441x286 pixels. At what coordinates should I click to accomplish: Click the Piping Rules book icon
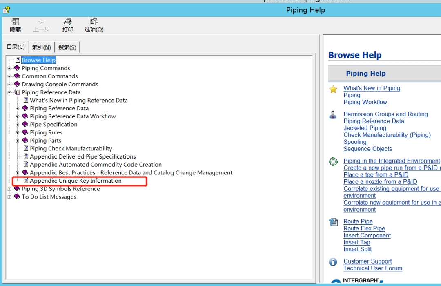25,132
